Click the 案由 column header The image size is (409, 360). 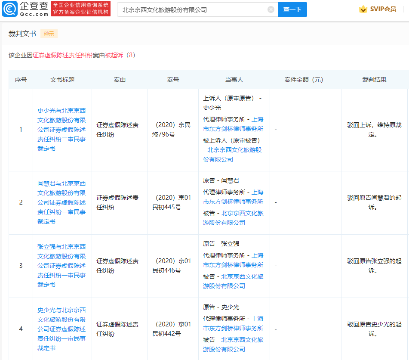point(120,80)
